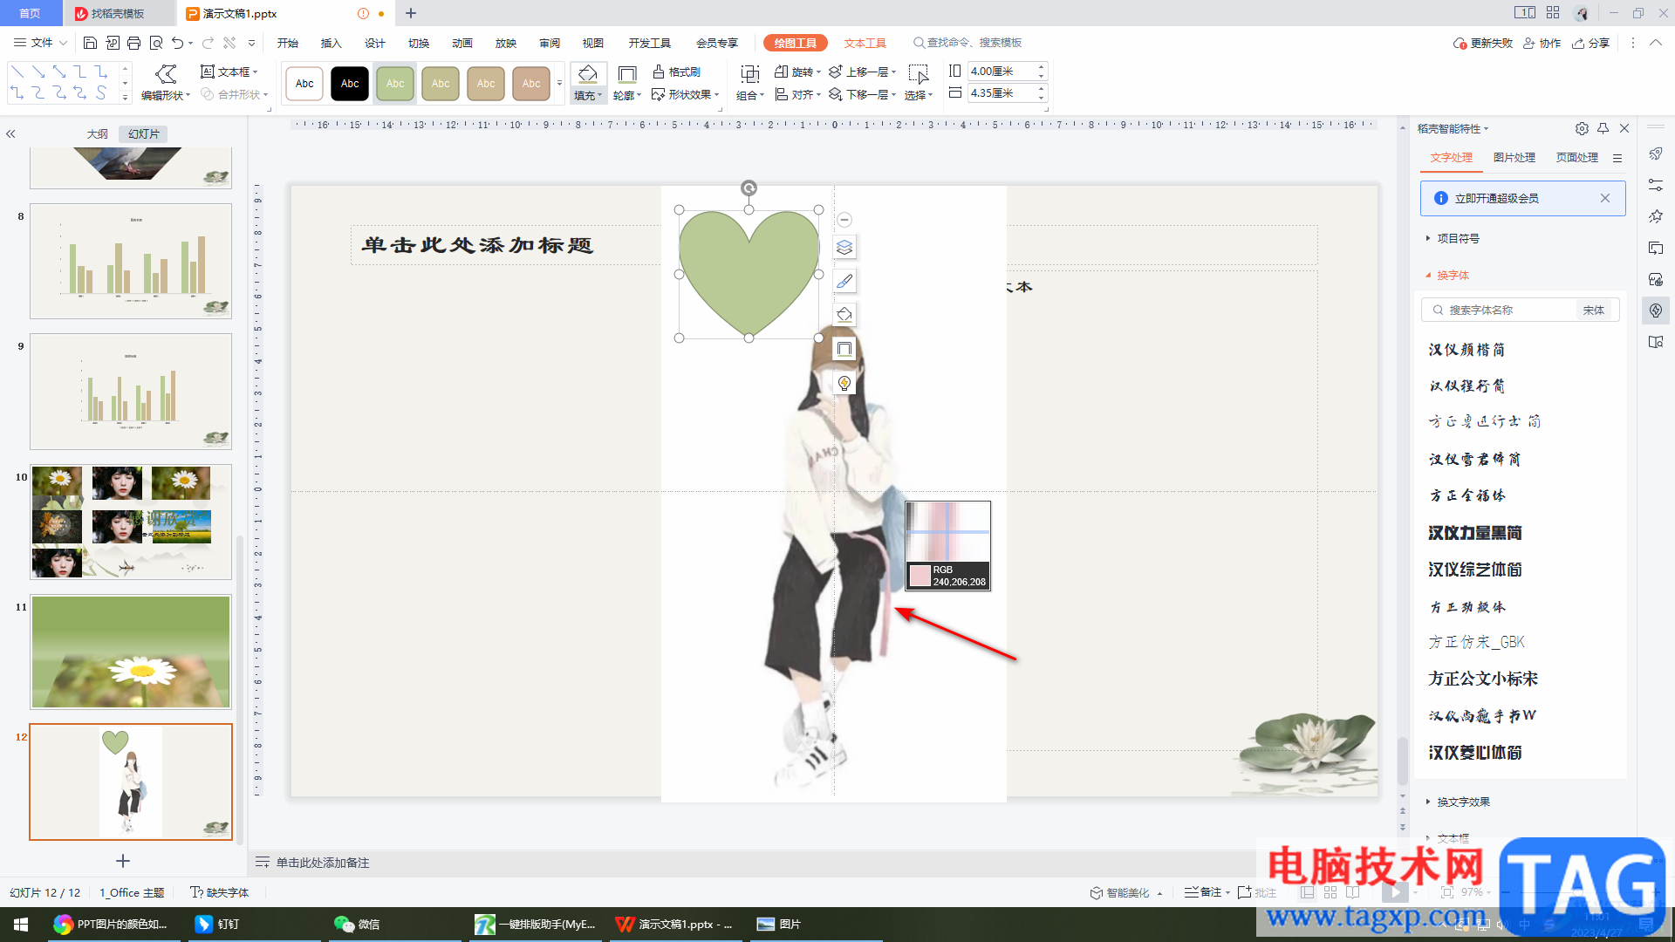Click the Save icon in quick toolbar
The width and height of the screenshot is (1675, 942).
[x=90, y=43]
